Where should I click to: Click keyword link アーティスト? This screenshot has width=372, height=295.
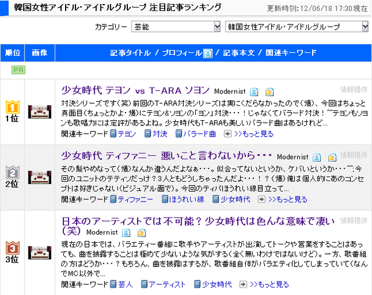click(167, 284)
